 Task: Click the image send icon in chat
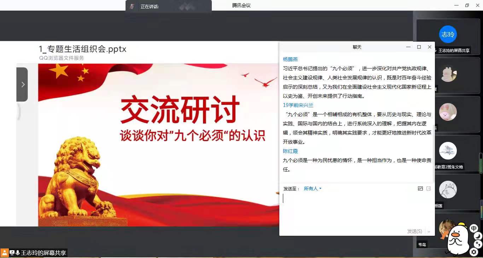420,188
